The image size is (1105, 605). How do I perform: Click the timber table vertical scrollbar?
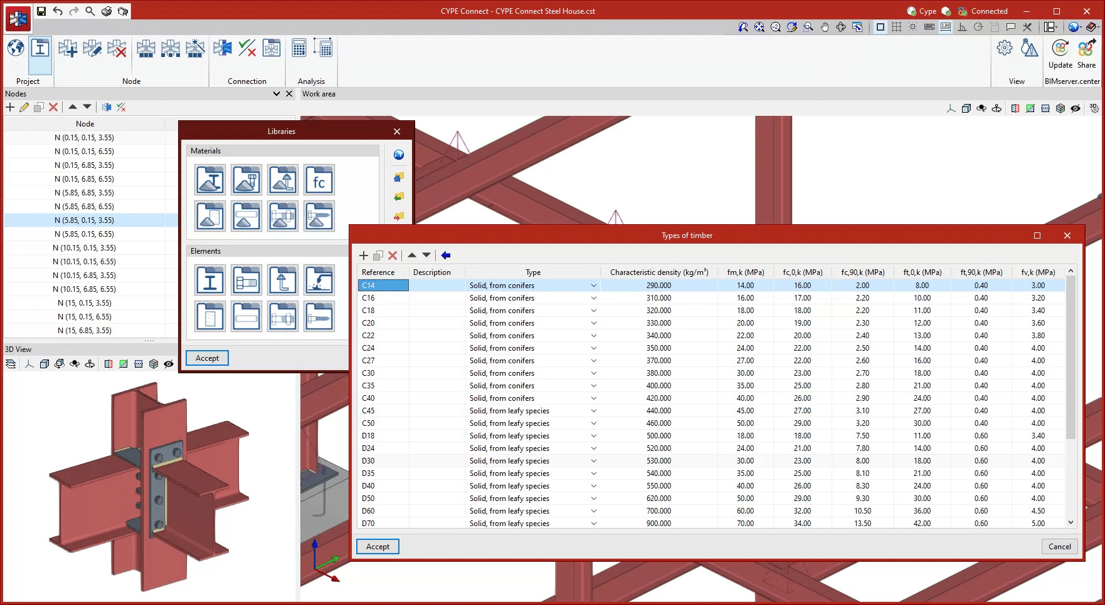1071,357
